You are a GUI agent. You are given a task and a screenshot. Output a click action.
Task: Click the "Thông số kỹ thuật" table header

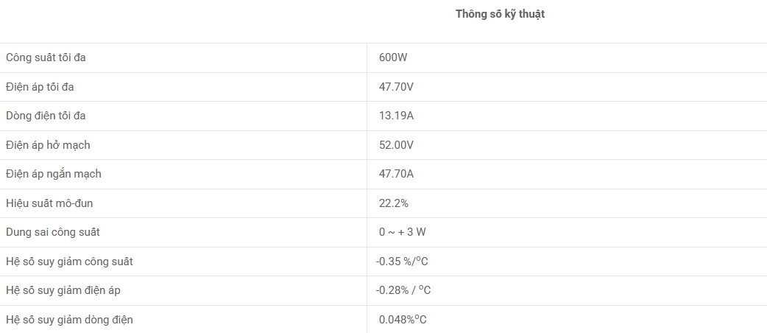(x=500, y=14)
